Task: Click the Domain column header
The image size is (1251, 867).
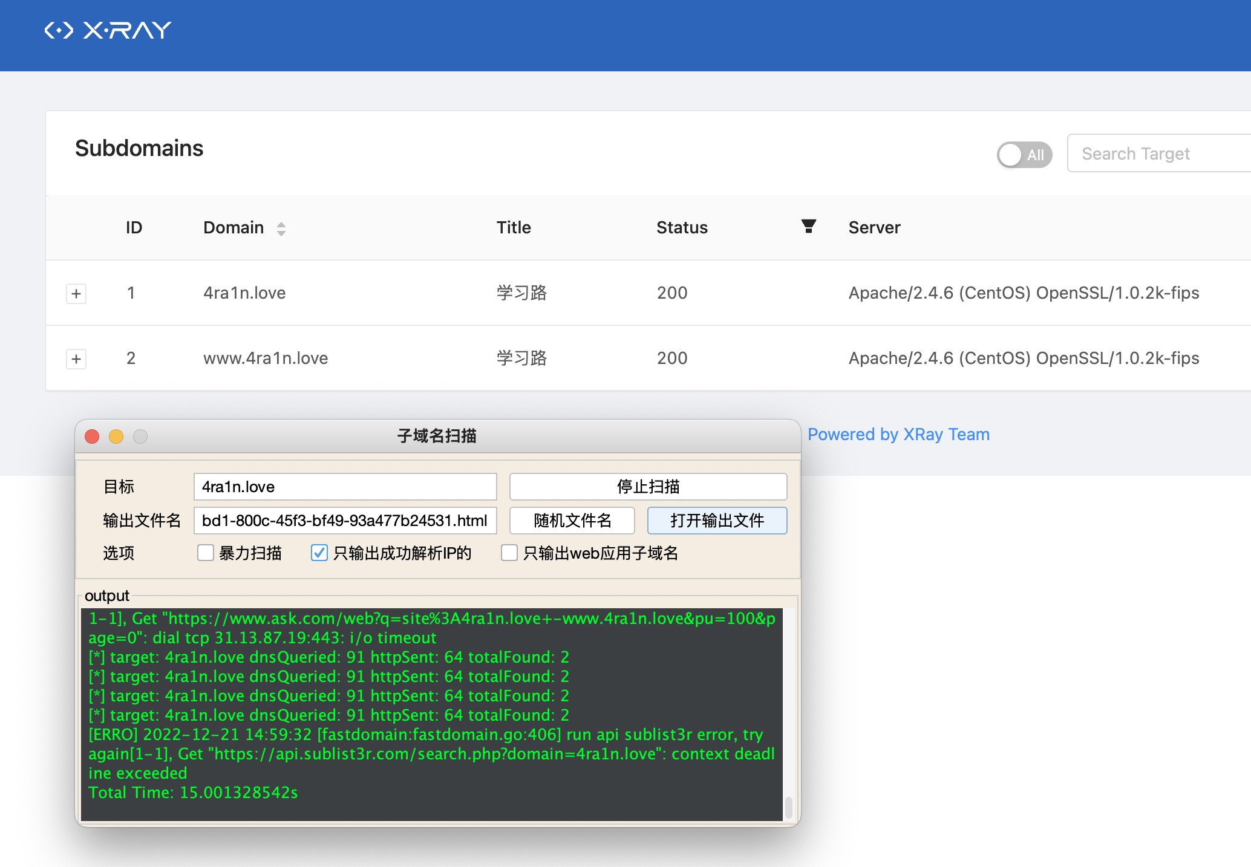Action: (234, 228)
